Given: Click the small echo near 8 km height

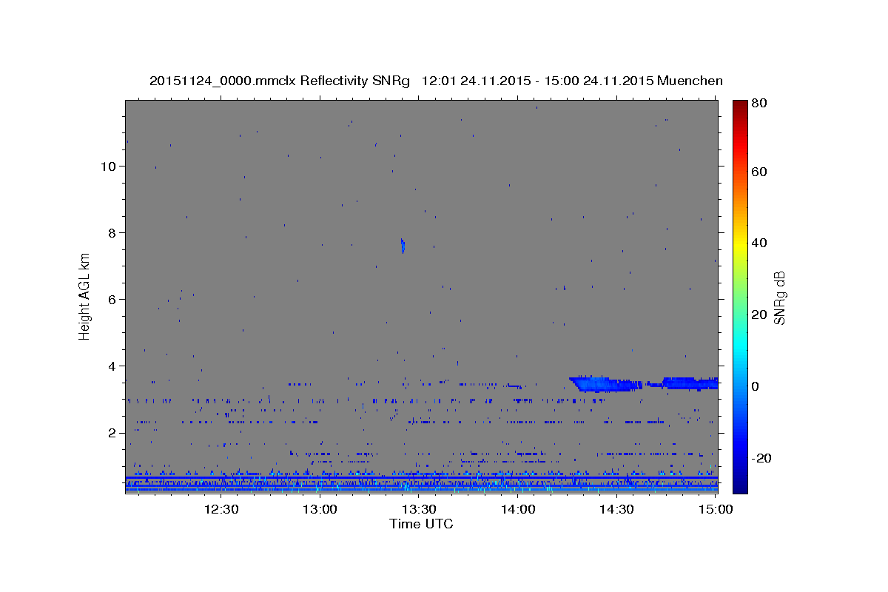Looking at the screenshot, I should (x=403, y=246).
